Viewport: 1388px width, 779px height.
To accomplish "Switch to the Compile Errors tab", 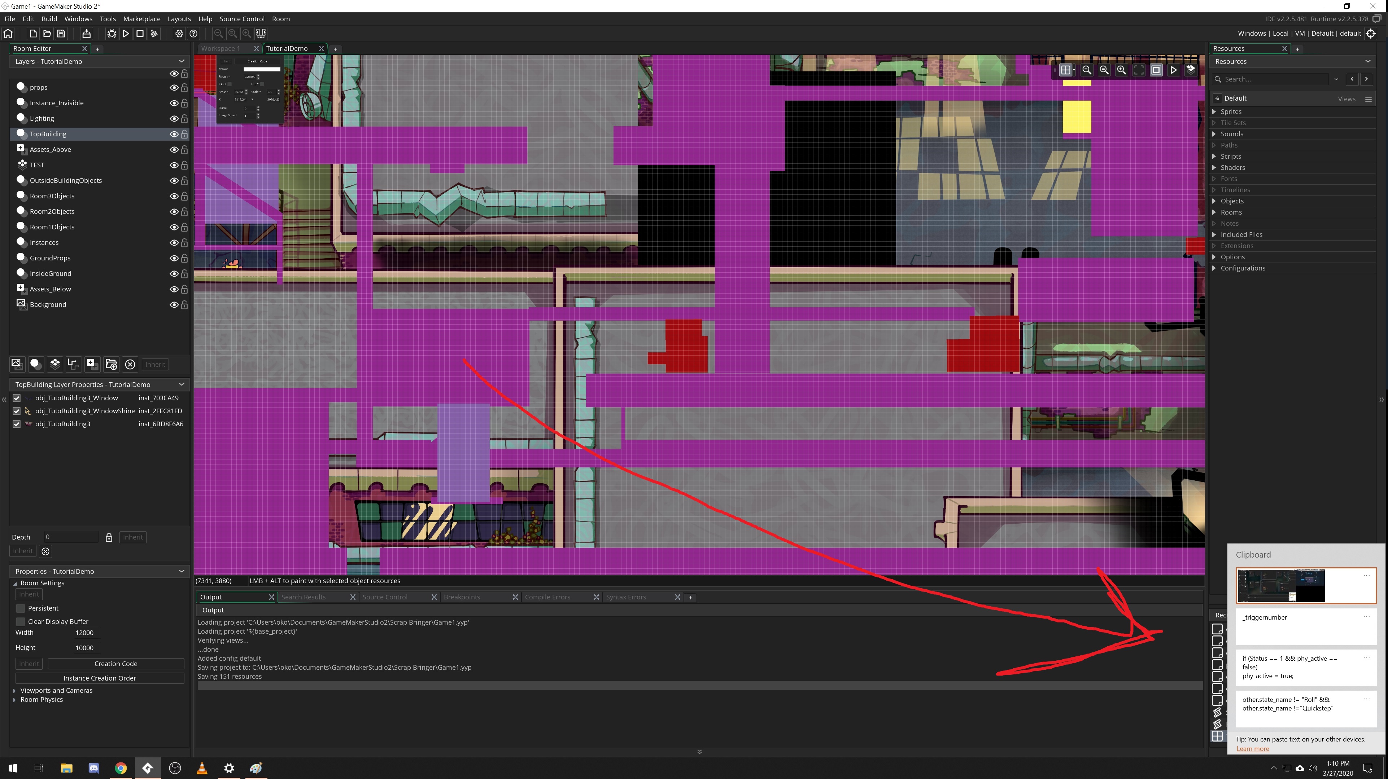I will click(547, 597).
